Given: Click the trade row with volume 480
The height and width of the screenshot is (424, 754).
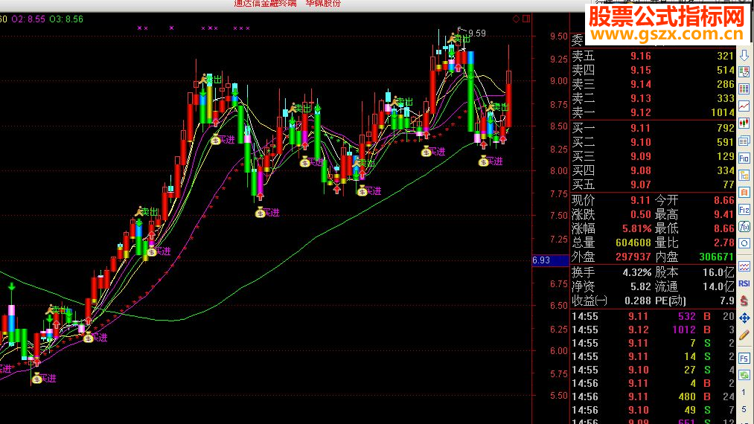Looking at the screenshot, I should (x=653, y=396).
